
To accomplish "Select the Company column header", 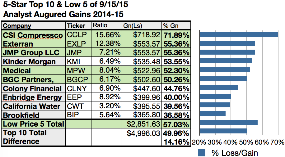I will click(17, 26).
